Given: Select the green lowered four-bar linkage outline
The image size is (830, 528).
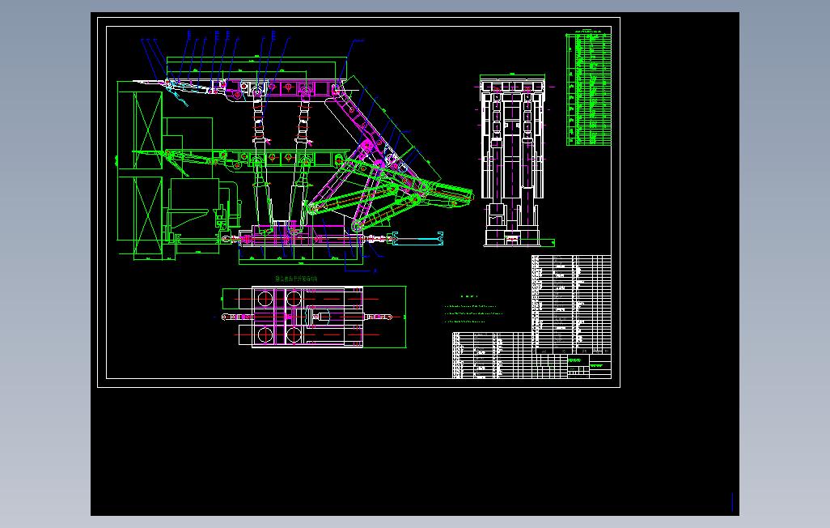Looking at the screenshot, I should 389,194.
